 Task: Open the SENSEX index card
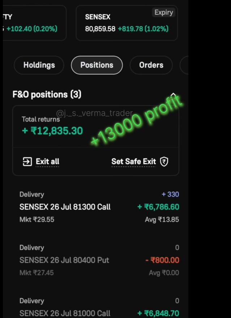[127, 23]
